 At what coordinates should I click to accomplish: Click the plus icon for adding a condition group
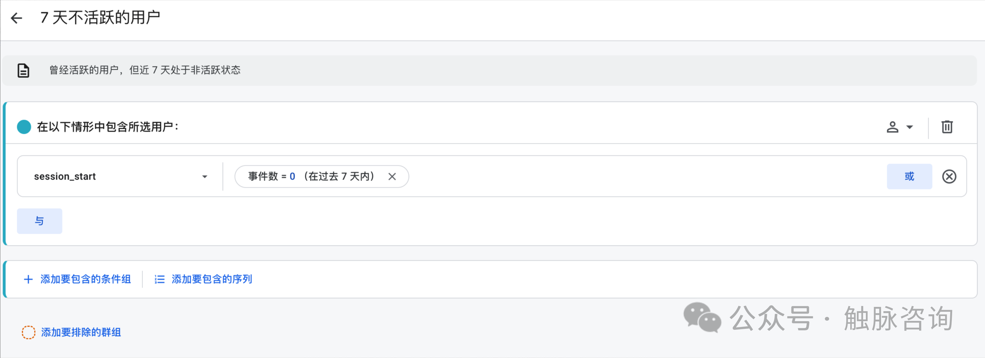tap(28, 279)
